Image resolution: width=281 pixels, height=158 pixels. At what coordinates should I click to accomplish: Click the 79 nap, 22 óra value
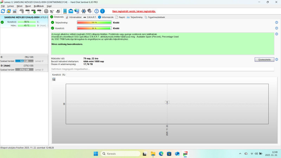click(91, 58)
